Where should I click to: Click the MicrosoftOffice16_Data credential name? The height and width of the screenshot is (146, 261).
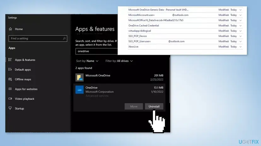click(x=156, y=20)
